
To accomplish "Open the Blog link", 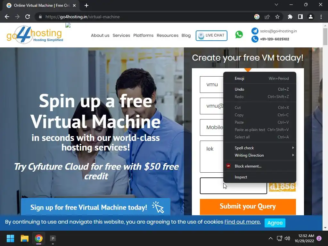I will click(x=186, y=35).
